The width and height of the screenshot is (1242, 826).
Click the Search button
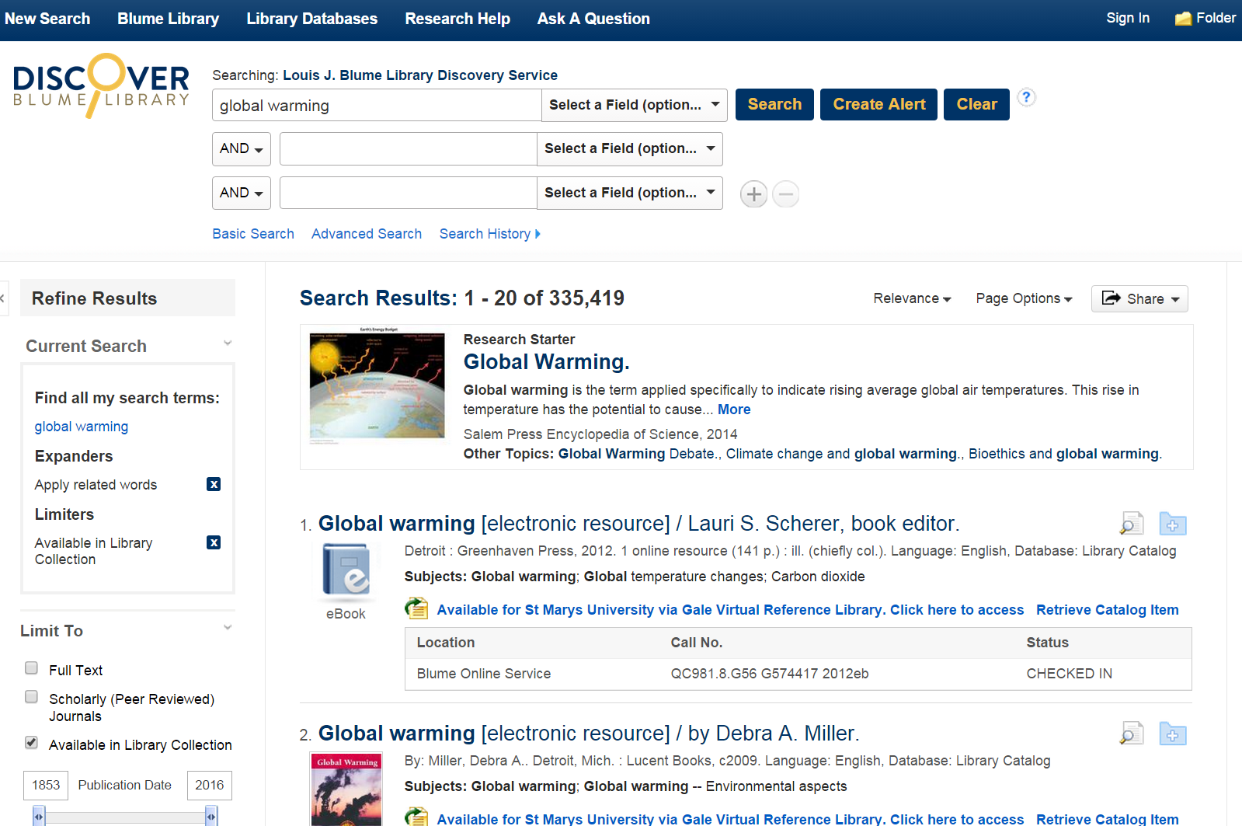(x=774, y=105)
